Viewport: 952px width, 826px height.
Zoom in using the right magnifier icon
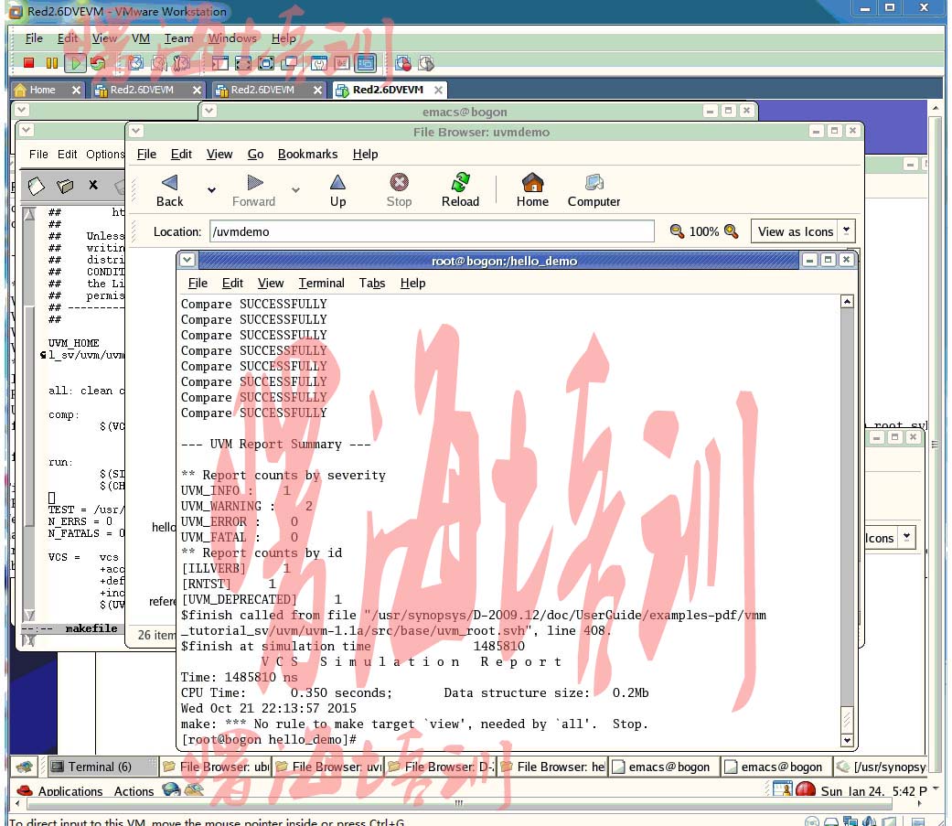point(731,231)
